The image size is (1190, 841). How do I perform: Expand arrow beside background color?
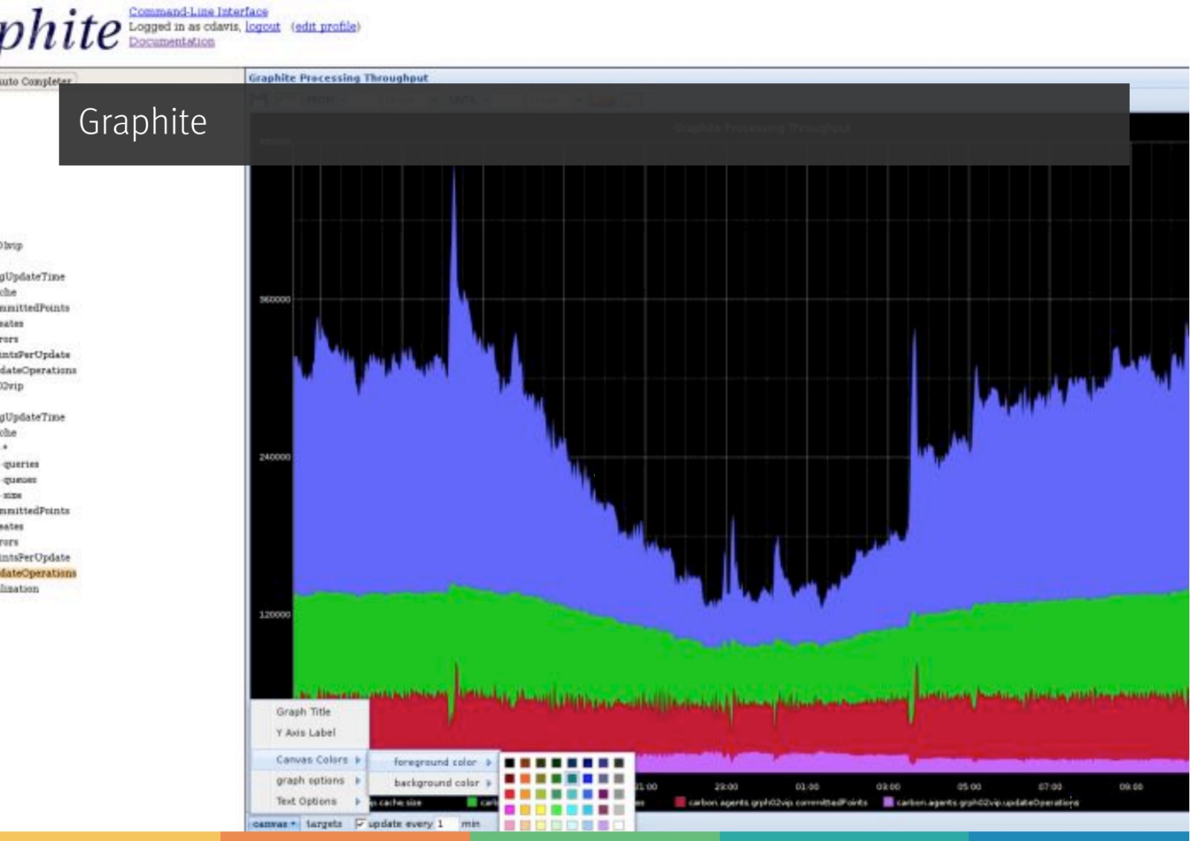click(x=489, y=783)
